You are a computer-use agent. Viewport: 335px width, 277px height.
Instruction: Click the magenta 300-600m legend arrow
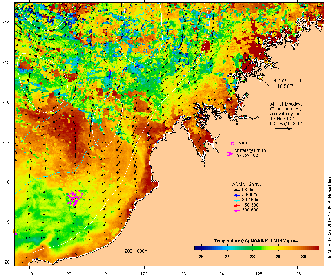coord(237,211)
